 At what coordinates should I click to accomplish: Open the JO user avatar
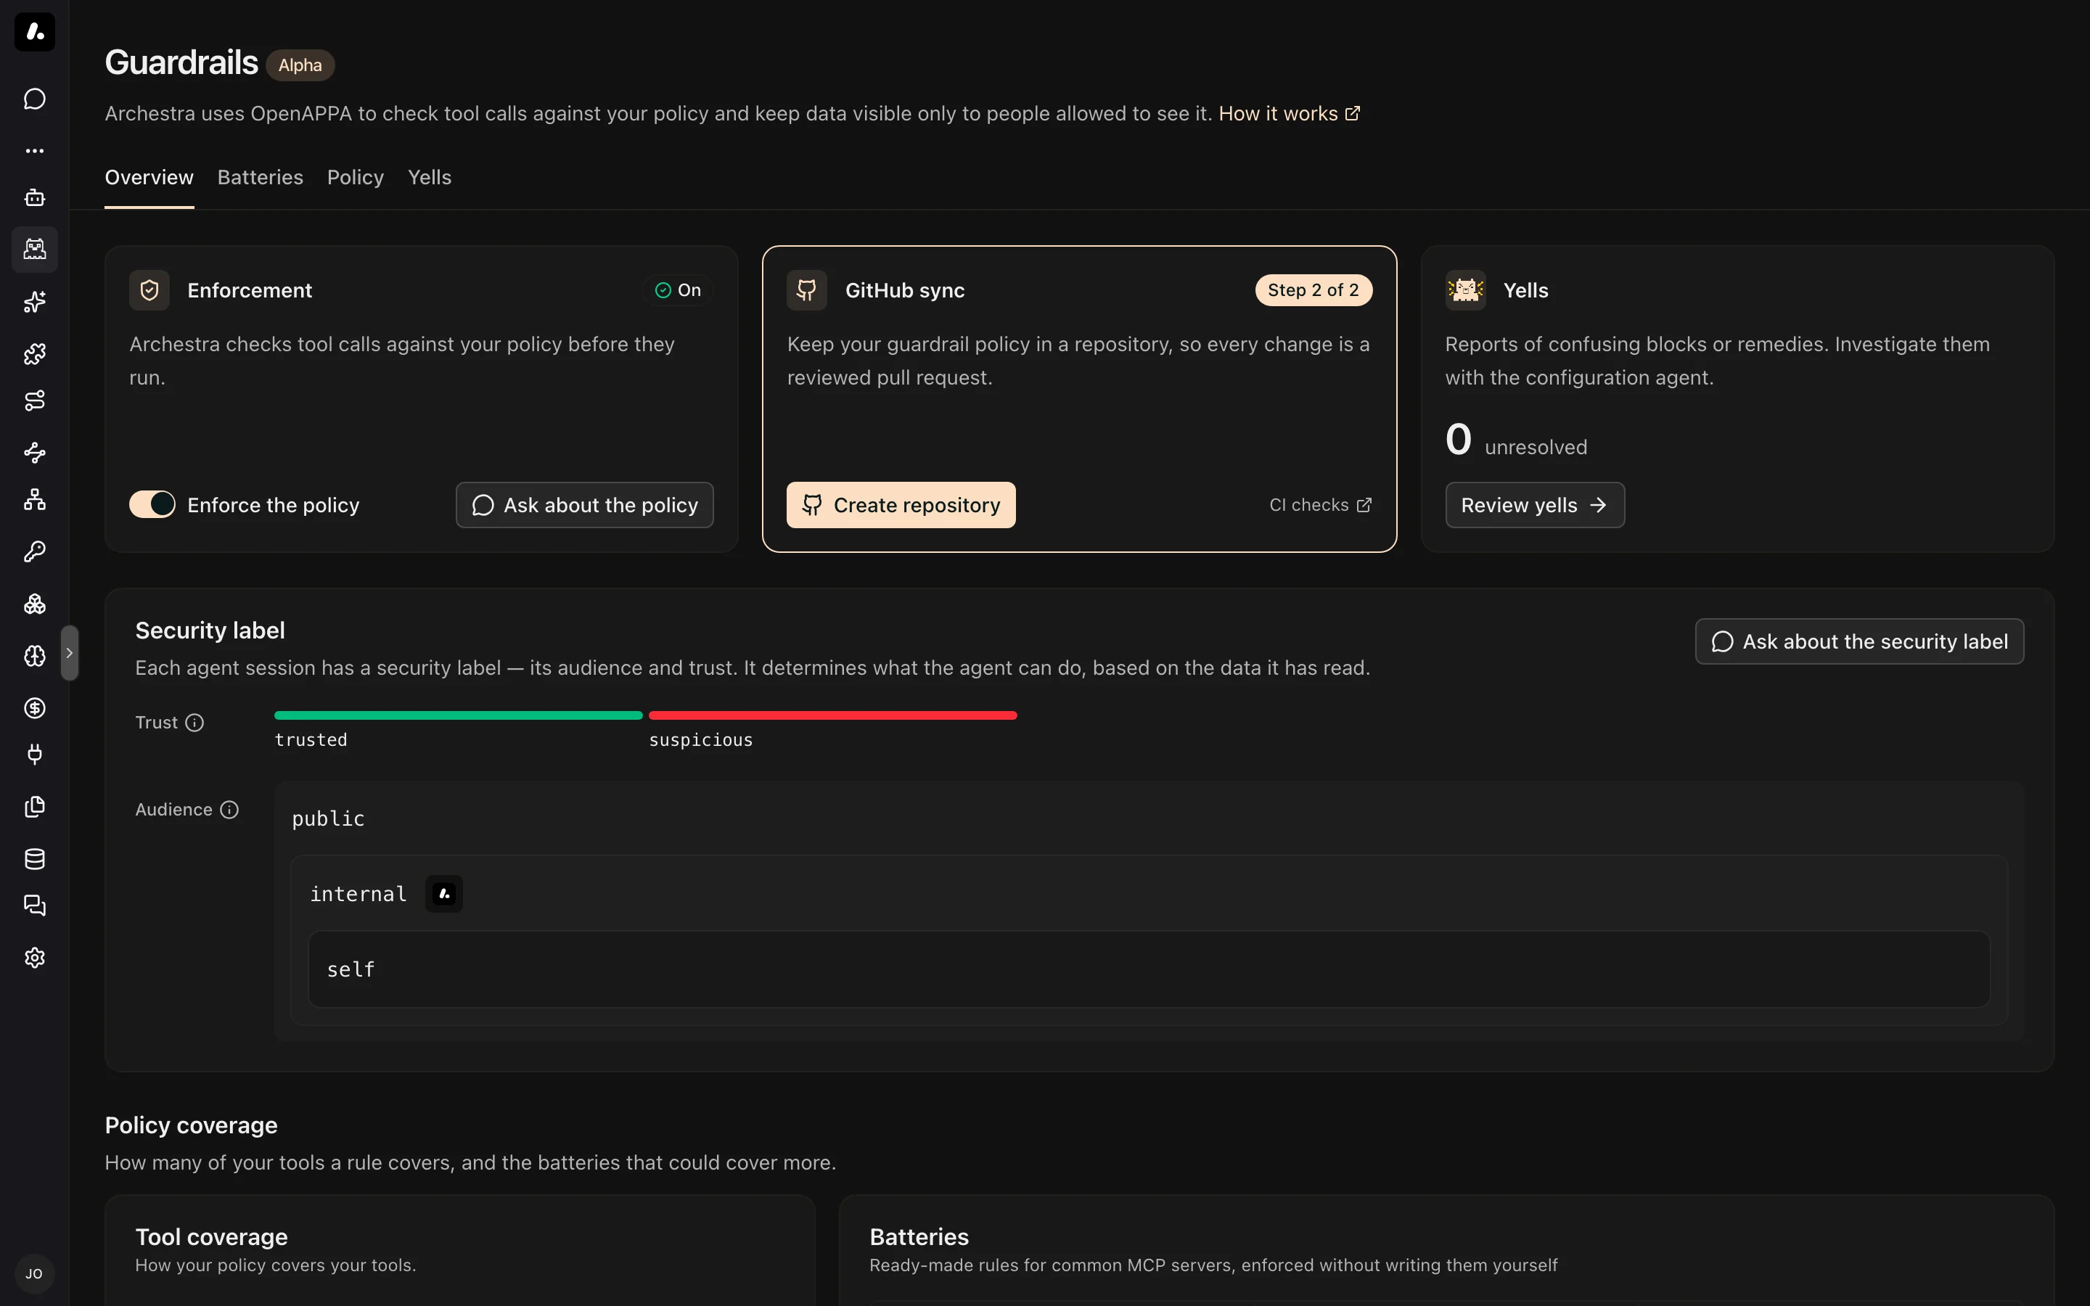click(35, 1273)
